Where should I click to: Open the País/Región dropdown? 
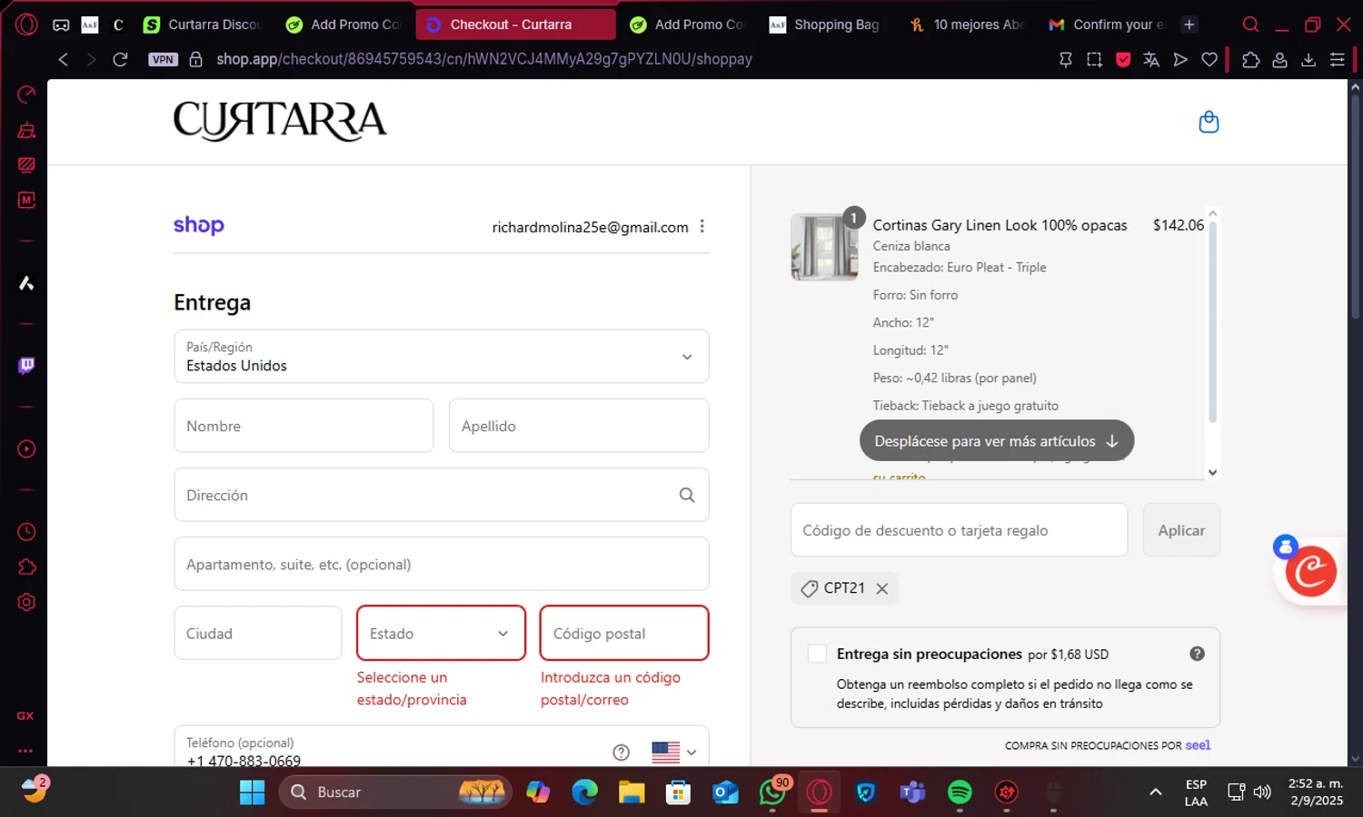442,356
